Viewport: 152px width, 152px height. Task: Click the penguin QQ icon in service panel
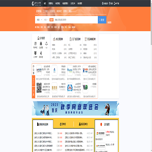pyautogui.click(x=46, y=43)
